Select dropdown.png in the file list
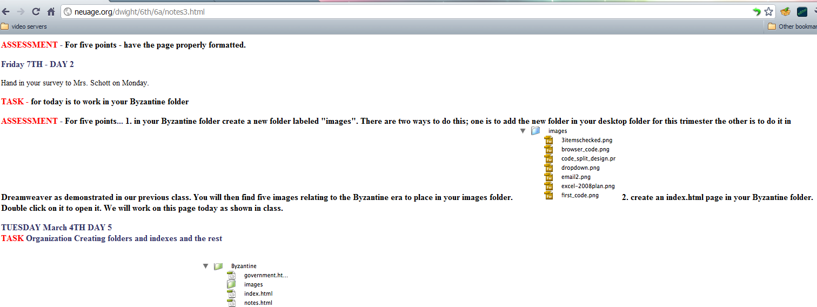This screenshot has height=307, width=817. [580, 168]
